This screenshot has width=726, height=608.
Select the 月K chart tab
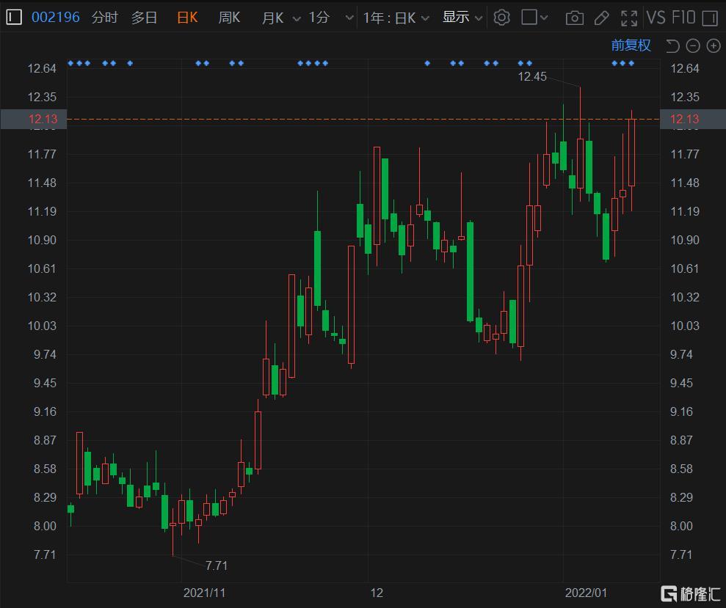coord(273,18)
